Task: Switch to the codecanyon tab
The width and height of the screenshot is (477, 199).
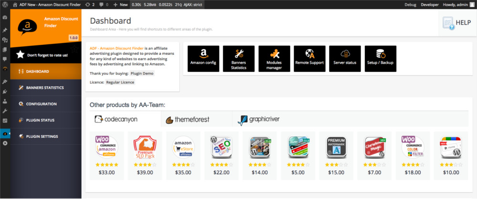Action: [125, 119]
